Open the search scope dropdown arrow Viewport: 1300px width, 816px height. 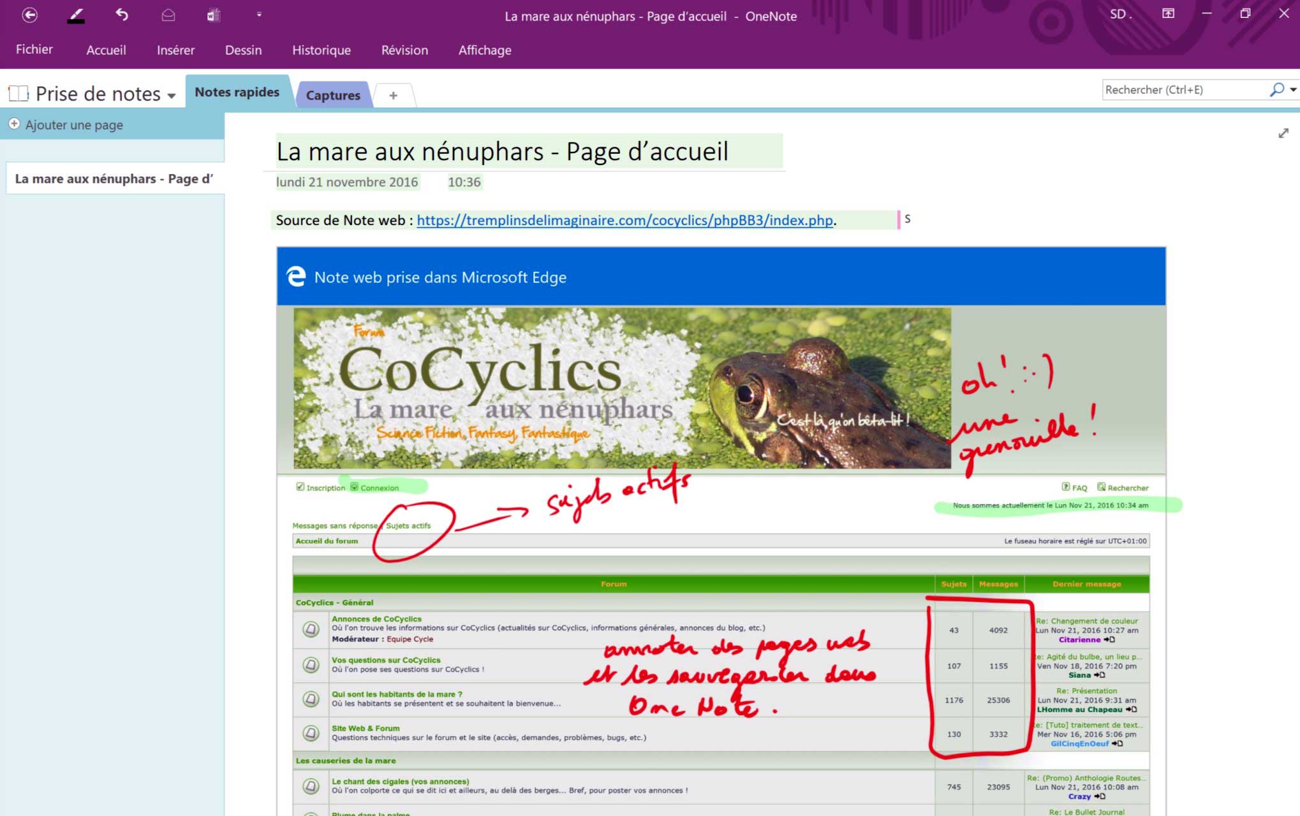point(1293,90)
